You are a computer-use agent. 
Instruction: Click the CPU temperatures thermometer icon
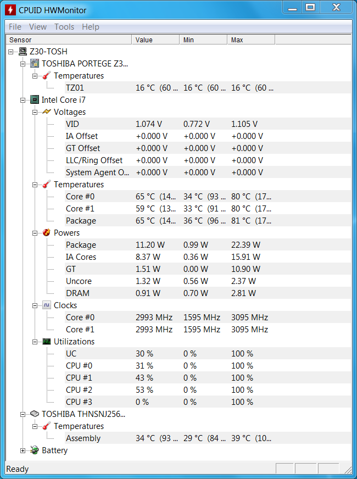click(47, 185)
